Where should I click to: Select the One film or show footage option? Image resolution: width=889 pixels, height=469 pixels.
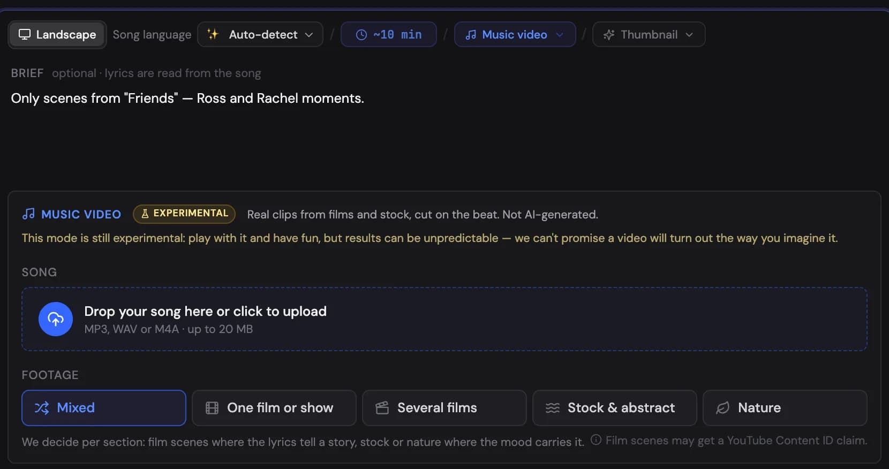point(274,408)
